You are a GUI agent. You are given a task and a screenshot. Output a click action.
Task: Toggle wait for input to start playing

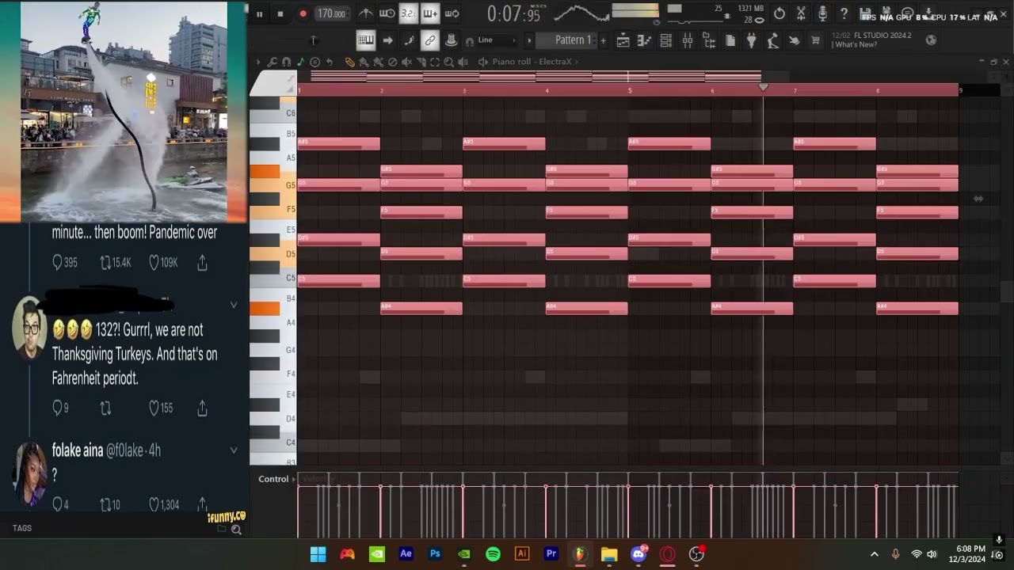(387, 13)
